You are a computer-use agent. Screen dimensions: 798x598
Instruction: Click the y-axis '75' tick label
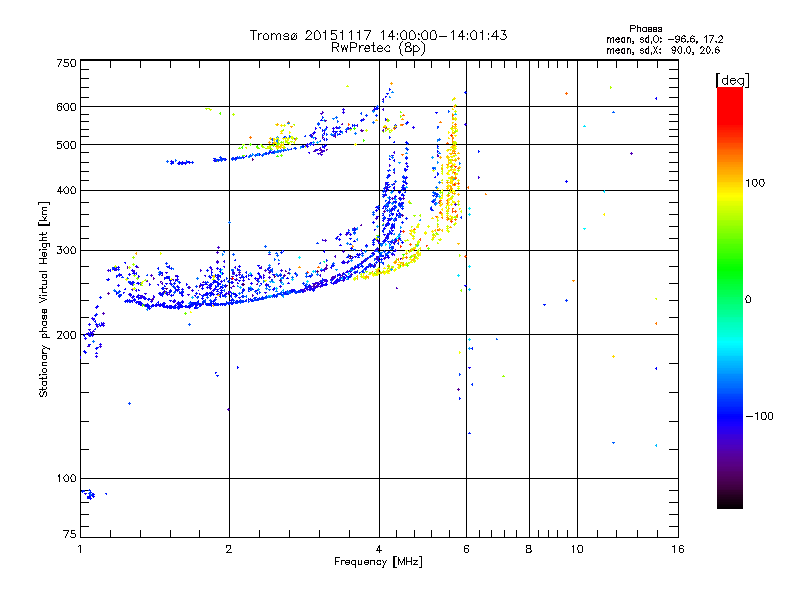click(x=70, y=534)
